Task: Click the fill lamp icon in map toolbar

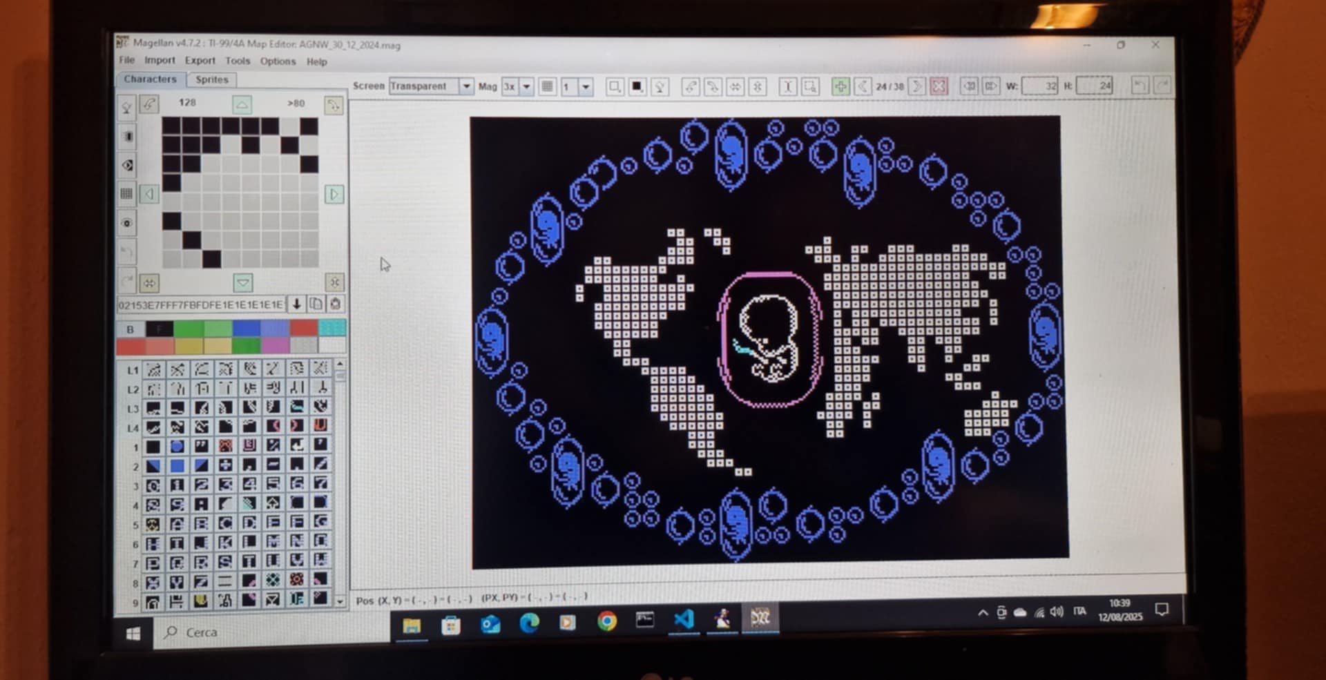Action: pos(660,86)
